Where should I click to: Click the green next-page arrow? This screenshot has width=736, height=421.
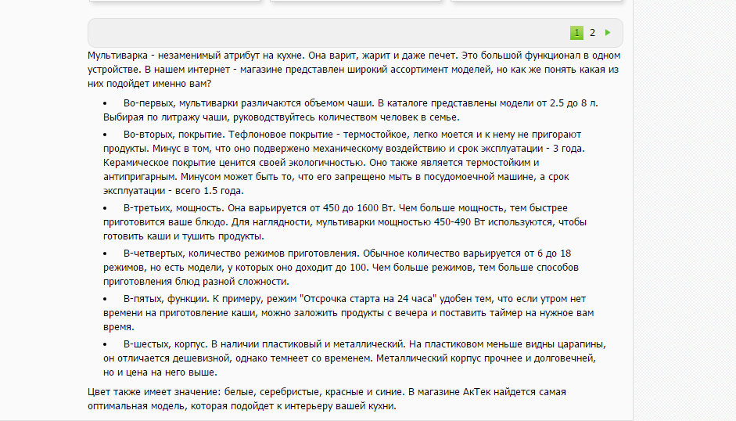pyautogui.click(x=608, y=32)
